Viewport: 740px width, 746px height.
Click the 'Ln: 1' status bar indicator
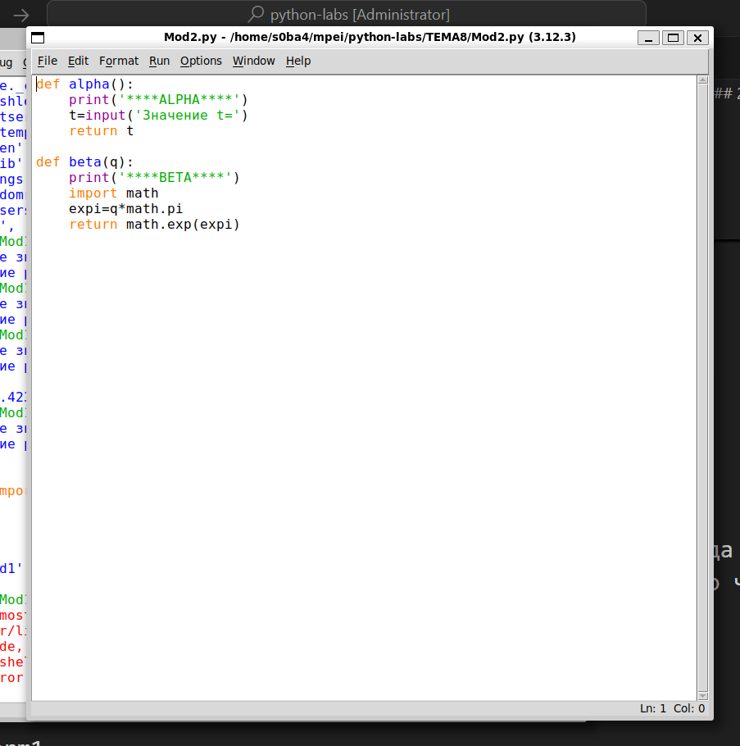[x=652, y=708]
